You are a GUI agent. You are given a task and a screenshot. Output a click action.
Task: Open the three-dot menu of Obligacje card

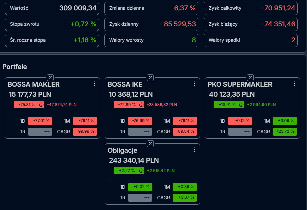[194, 150]
